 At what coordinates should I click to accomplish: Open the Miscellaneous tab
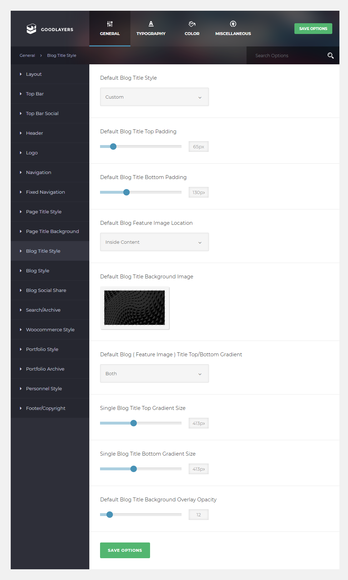point(233,29)
